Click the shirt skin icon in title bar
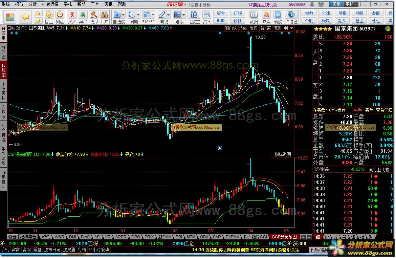396x258 pixels. tap(321, 4)
